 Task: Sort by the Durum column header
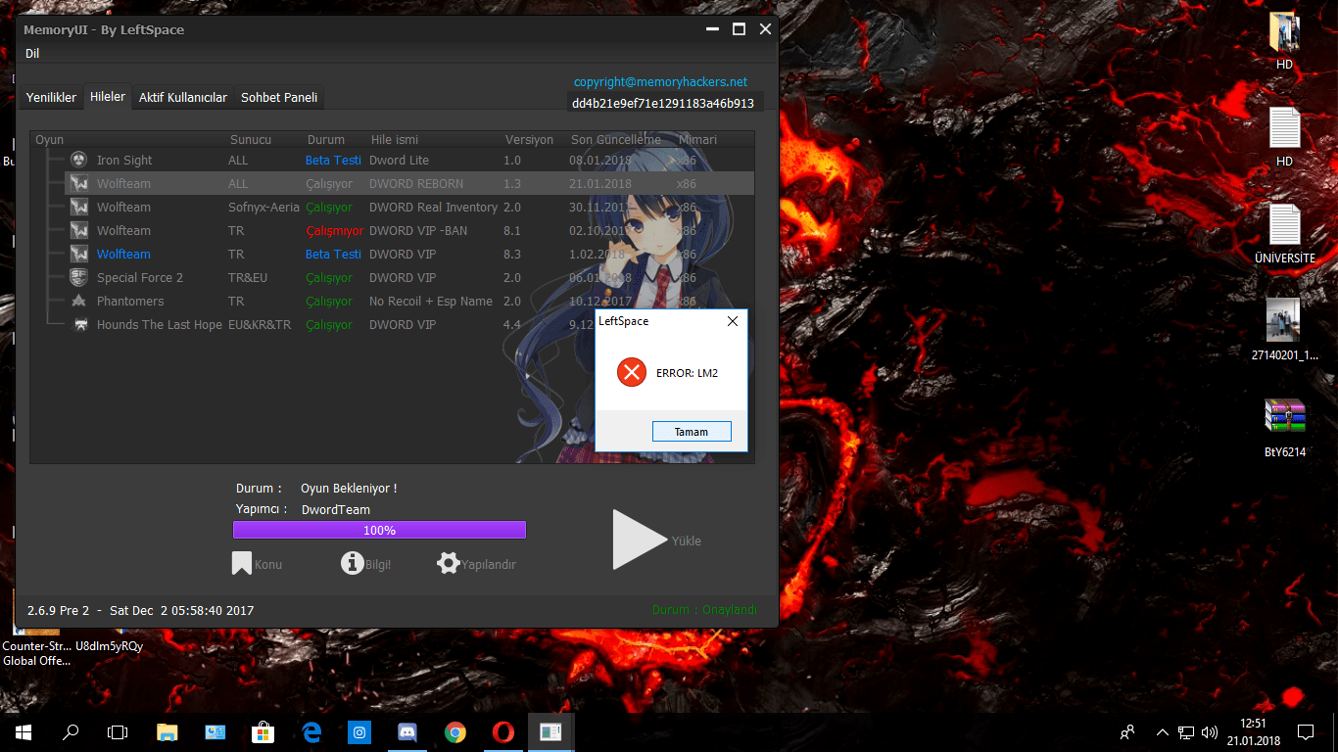(x=326, y=140)
